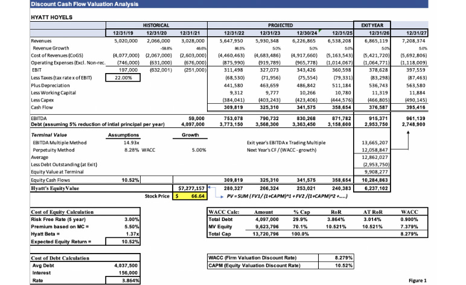Image resolution: width=466 pixels, height=285 pixels.
Task: Select the Interest value 156,000
Action: pyautogui.click(x=128, y=273)
